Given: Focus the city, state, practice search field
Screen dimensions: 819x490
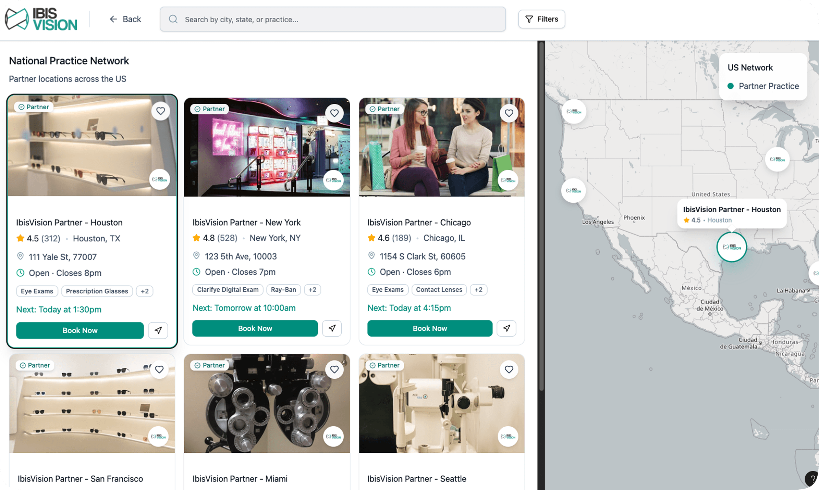Looking at the screenshot, I should (x=332, y=19).
